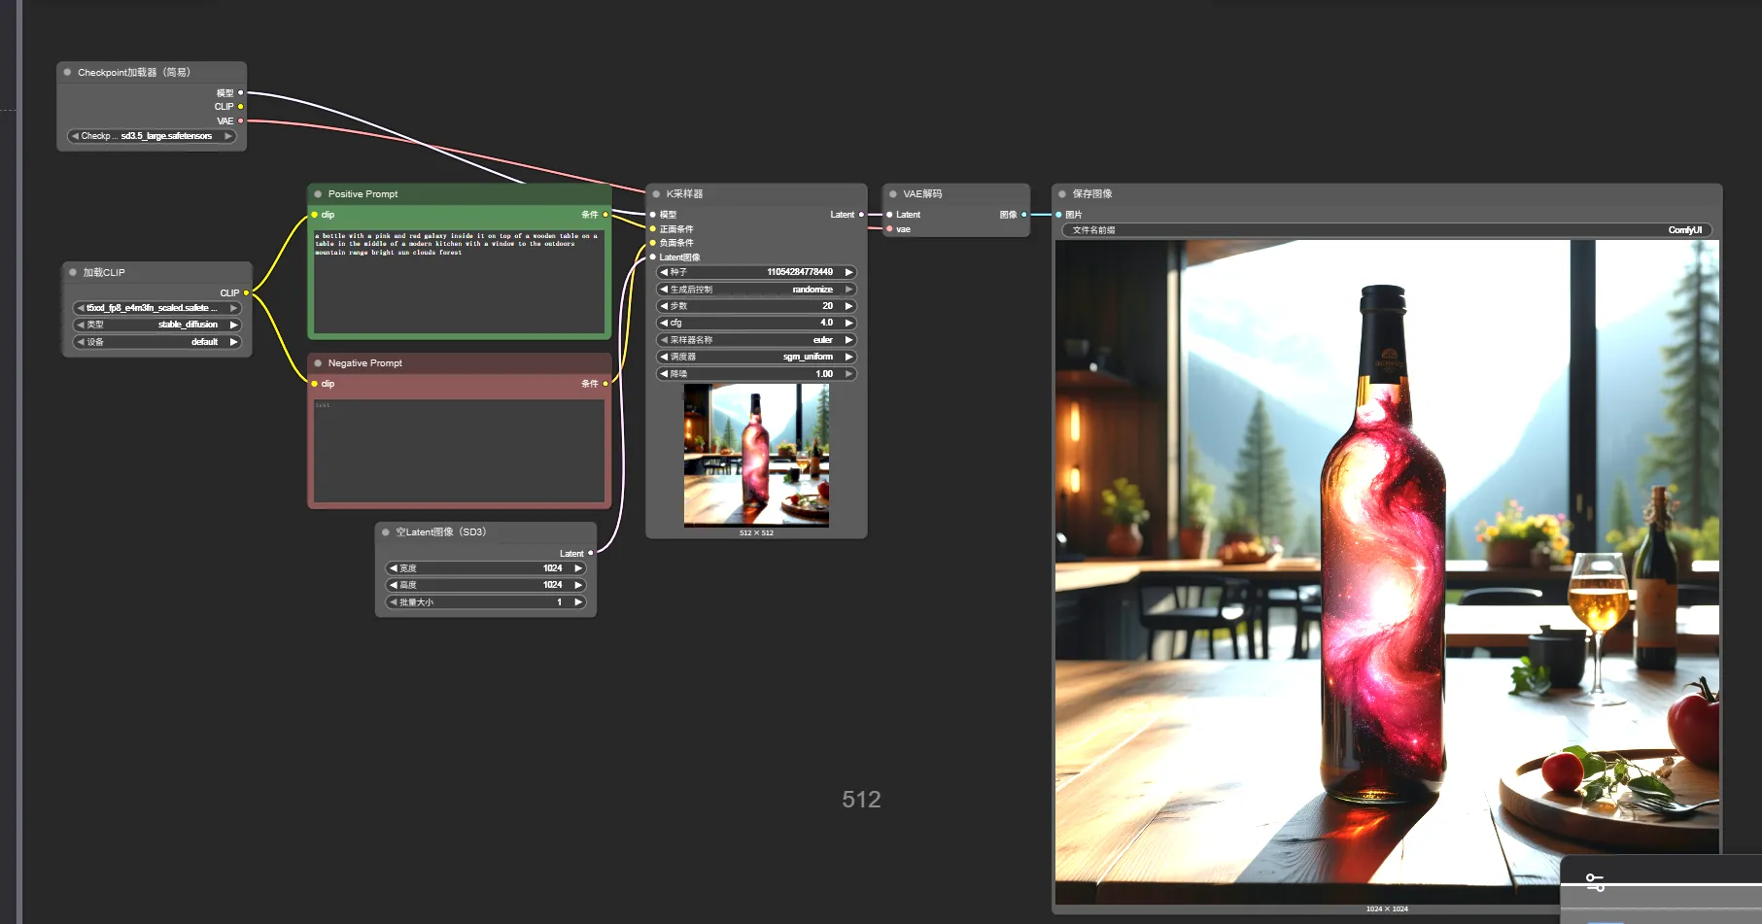The image size is (1762, 924).
Task: Click the CLIP output port on 加载CLIP node
Action: [246, 292]
